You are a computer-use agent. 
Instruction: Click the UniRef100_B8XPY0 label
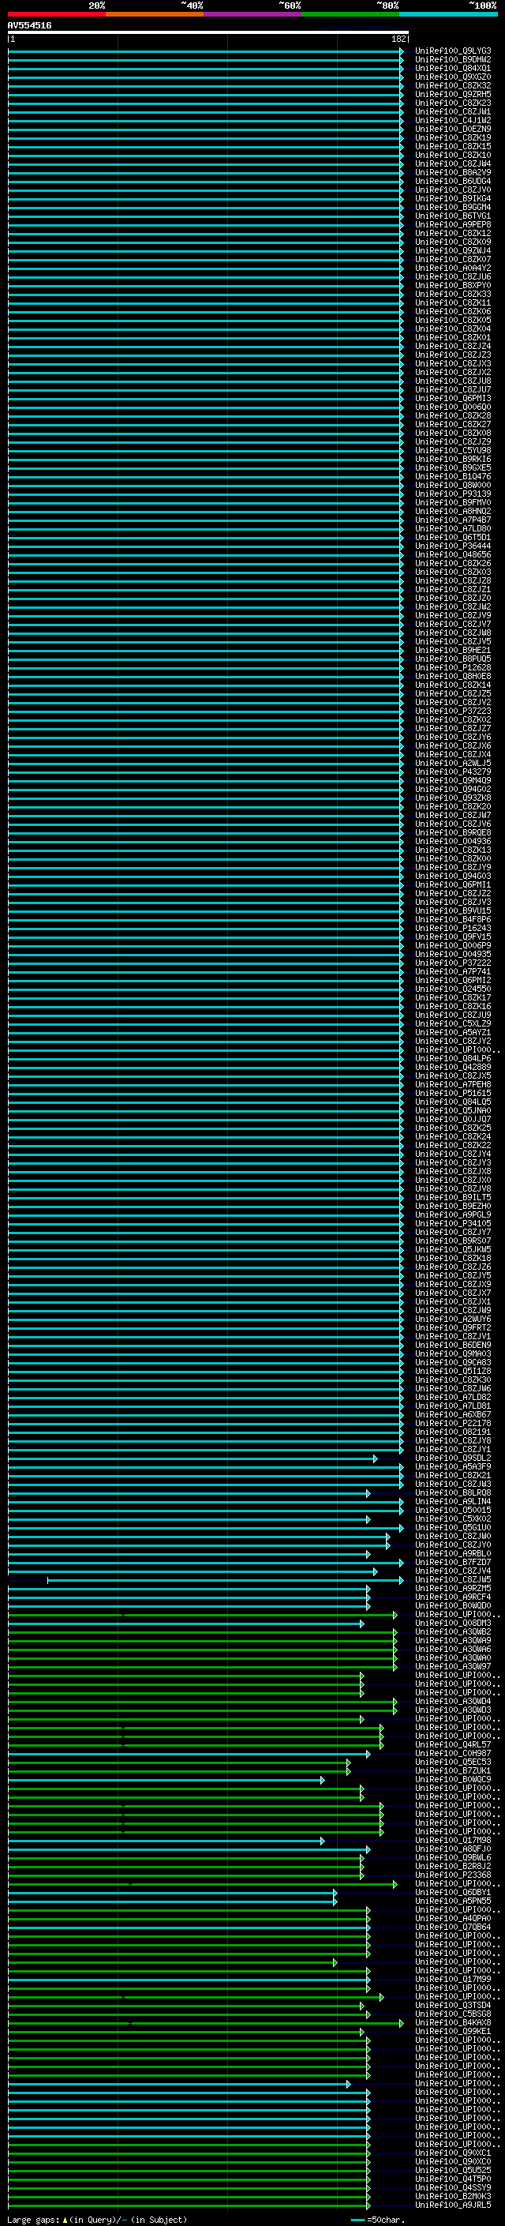pyautogui.click(x=453, y=285)
